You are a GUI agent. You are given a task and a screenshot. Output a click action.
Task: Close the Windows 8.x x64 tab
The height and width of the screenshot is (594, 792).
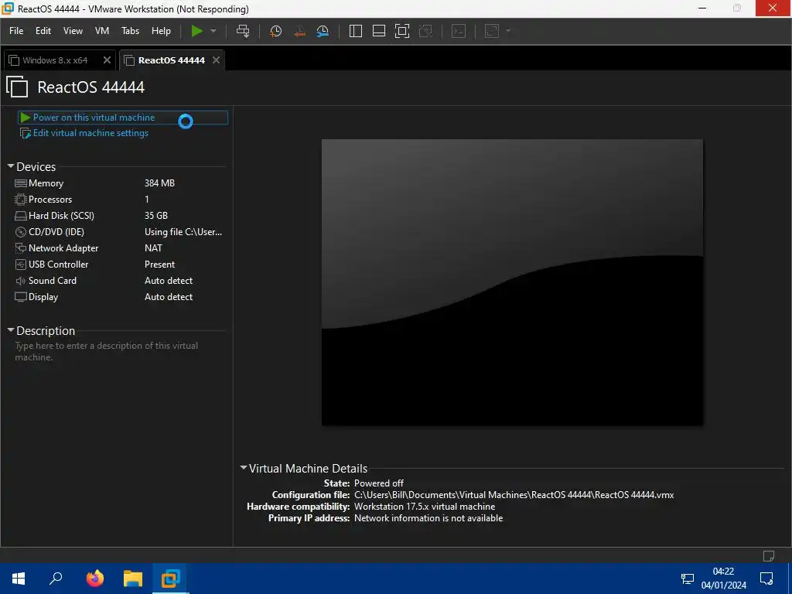click(x=107, y=60)
